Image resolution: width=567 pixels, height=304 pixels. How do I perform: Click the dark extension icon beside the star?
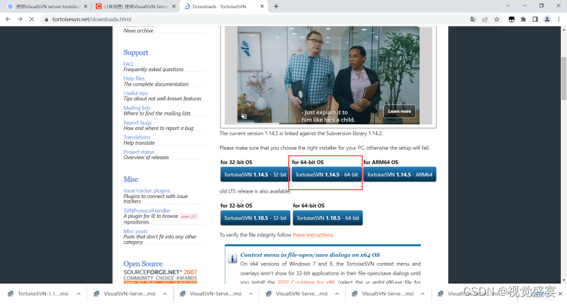511,19
